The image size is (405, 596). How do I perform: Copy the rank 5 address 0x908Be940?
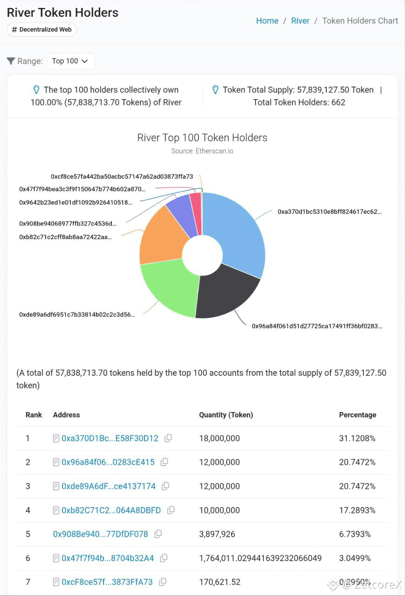tap(158, 534)
